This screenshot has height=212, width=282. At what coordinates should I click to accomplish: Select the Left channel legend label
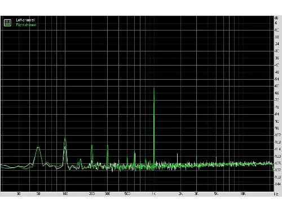coord(25,20)
